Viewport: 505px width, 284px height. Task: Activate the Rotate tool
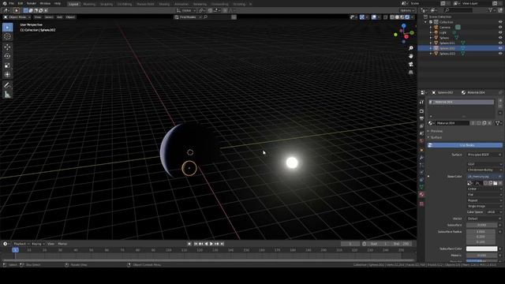point(7,56)
